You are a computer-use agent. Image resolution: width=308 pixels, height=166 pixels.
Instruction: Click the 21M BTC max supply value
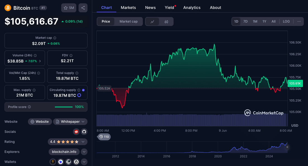tap(25, 95)
